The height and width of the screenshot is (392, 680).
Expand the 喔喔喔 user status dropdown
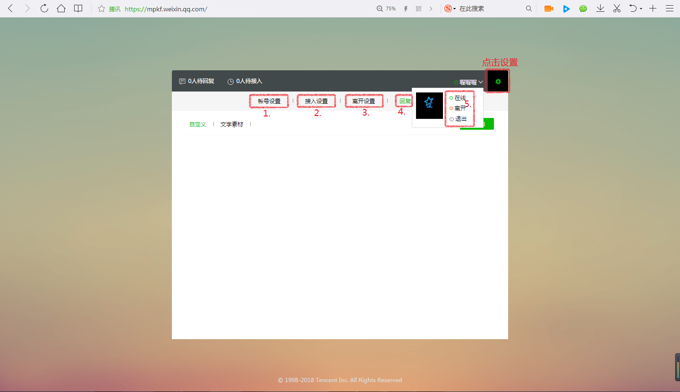[468, 82]
